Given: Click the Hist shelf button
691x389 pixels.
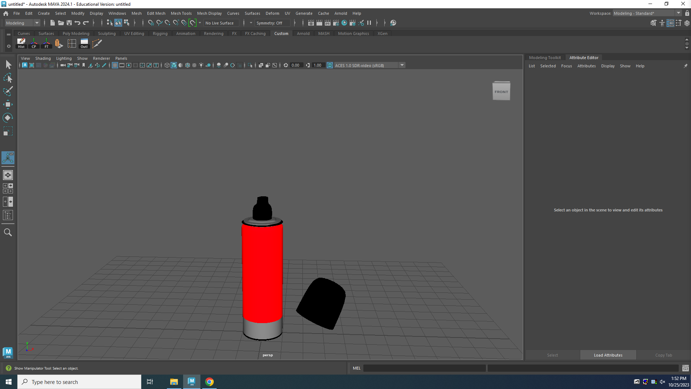Looking at the screenshot, I should coord(21,44).
